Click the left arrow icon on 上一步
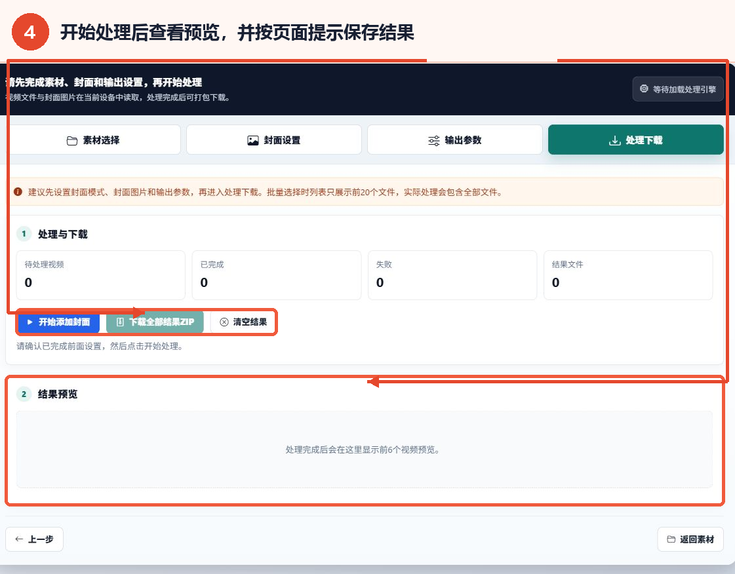 19,539
